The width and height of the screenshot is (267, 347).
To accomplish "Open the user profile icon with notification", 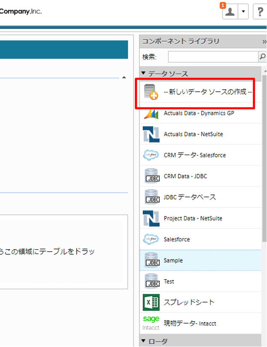I will pyautogui.click(x=230, y=11).
